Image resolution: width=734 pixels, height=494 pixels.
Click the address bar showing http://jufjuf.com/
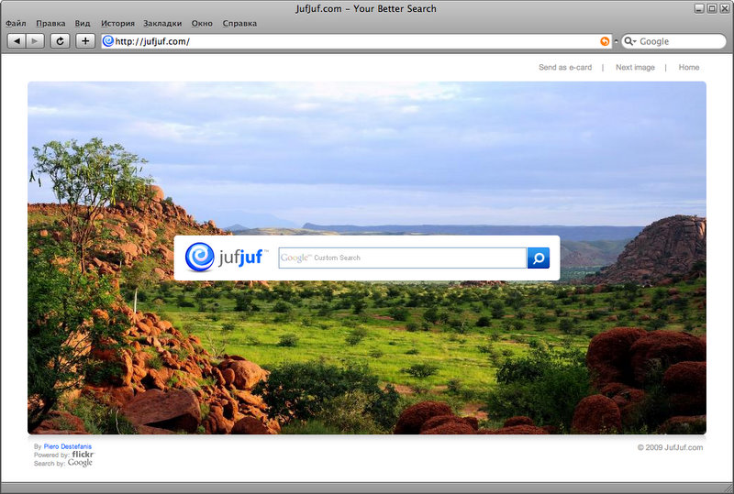tap(356, 41)
